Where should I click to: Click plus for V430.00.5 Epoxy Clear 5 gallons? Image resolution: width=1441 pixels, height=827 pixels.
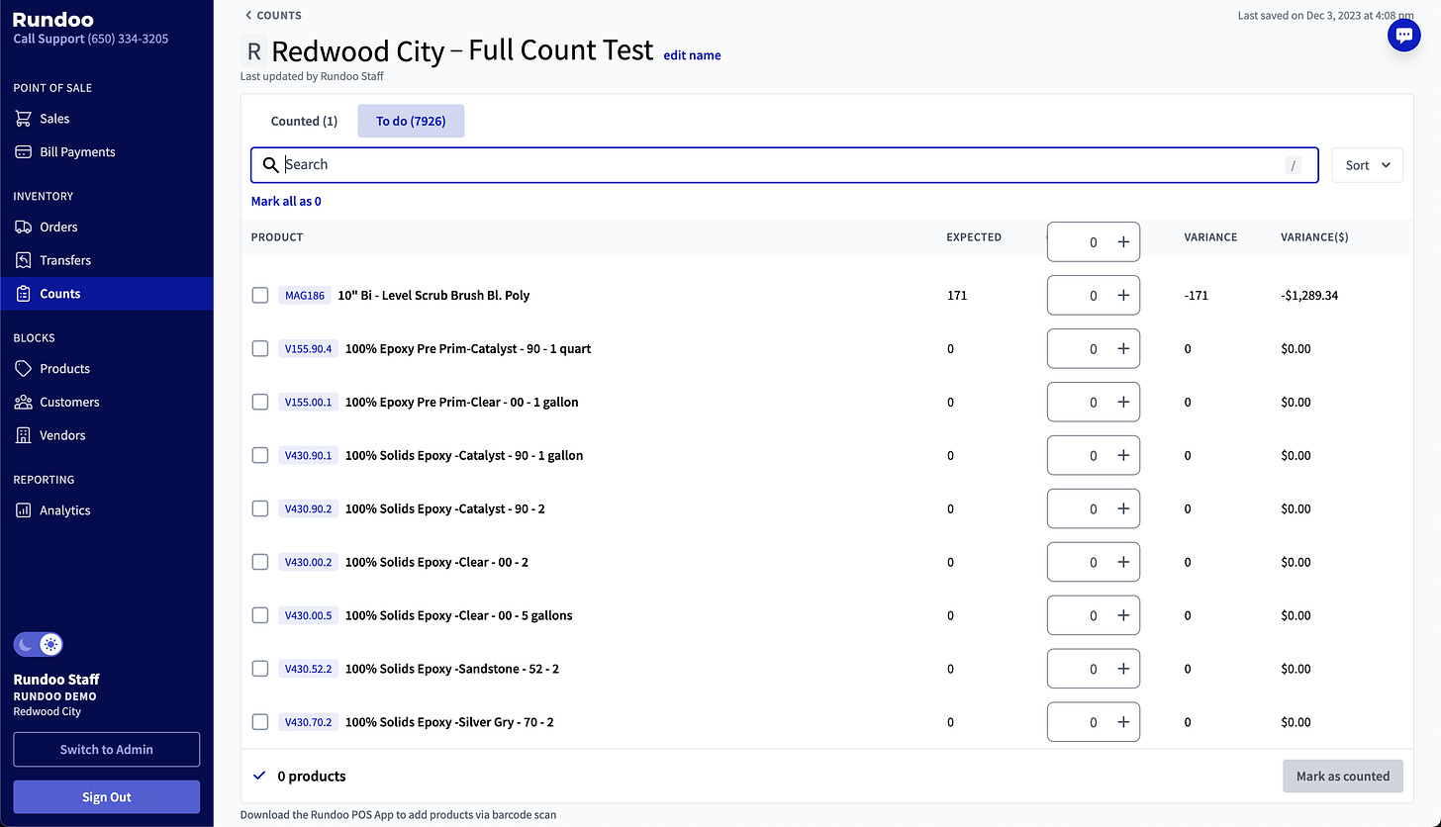[x=1123, y=615]
